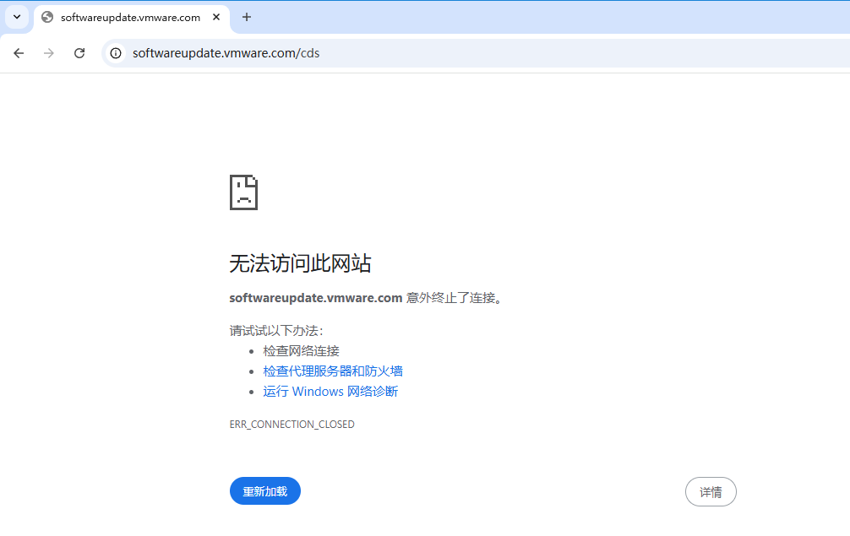The width and height of the screenshot is (850, 536).
Task: Click the 检查网络连接 bullet item
Action: tap(301, 351)
